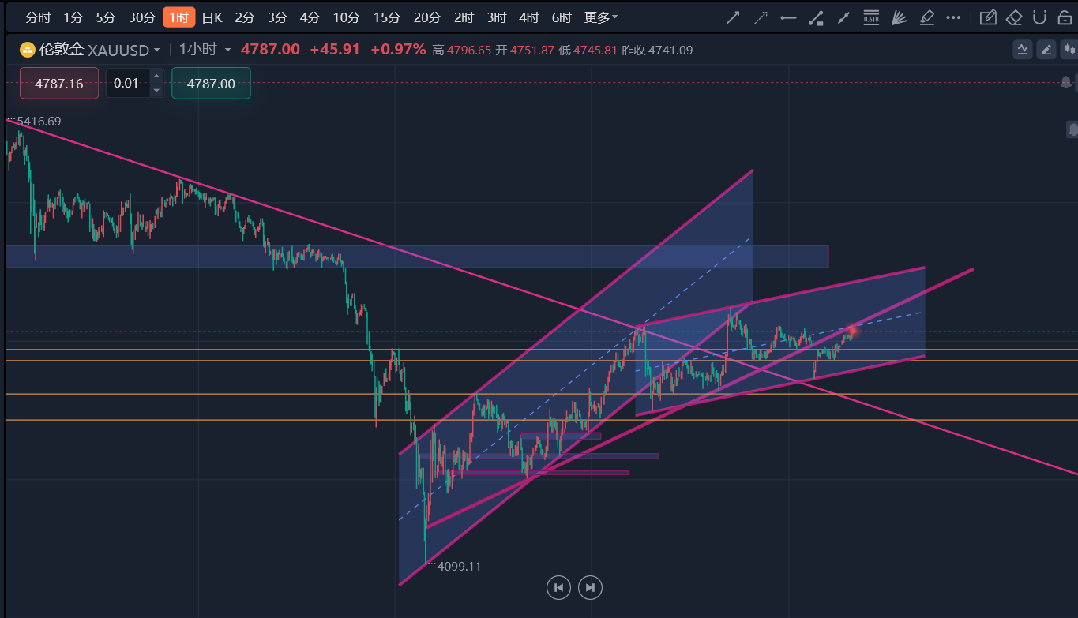Select the arrow line drawing tool
1078x618 pixels.
734,17
